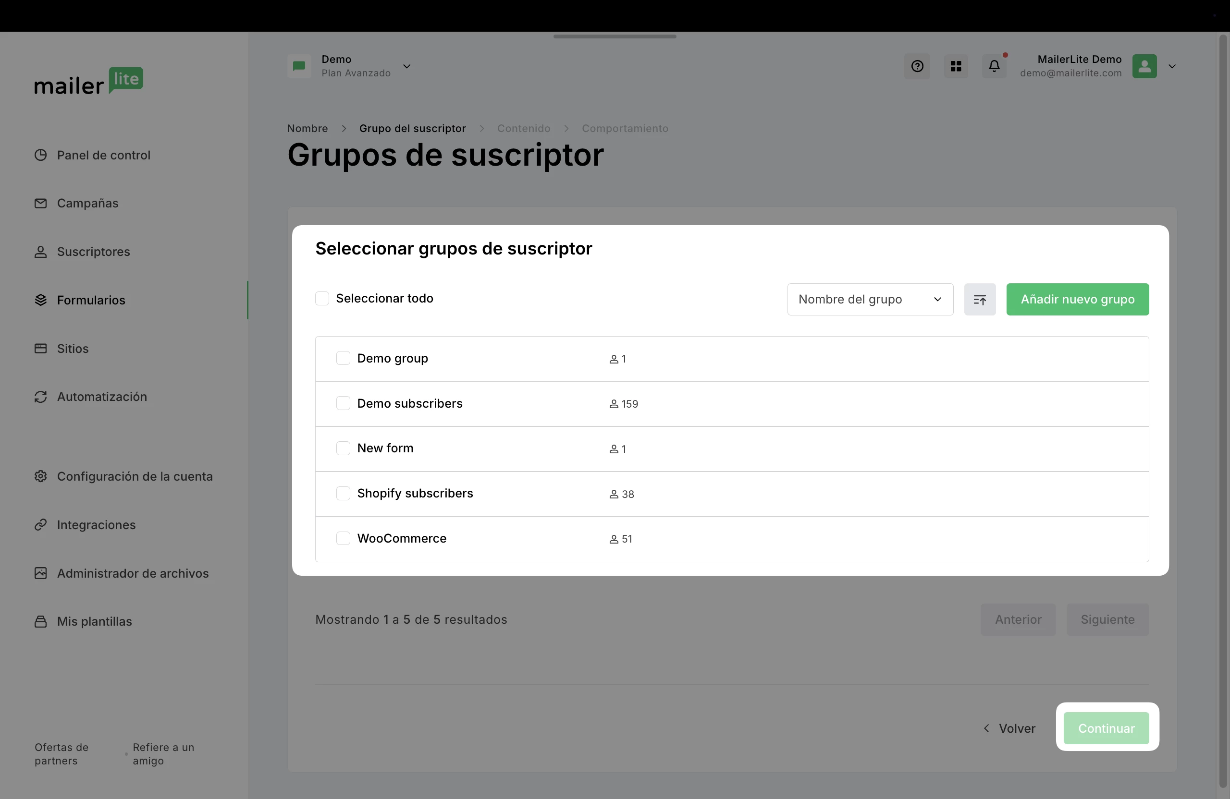
Task: Click the Demo account flag icon
Action: pos(299,66)
